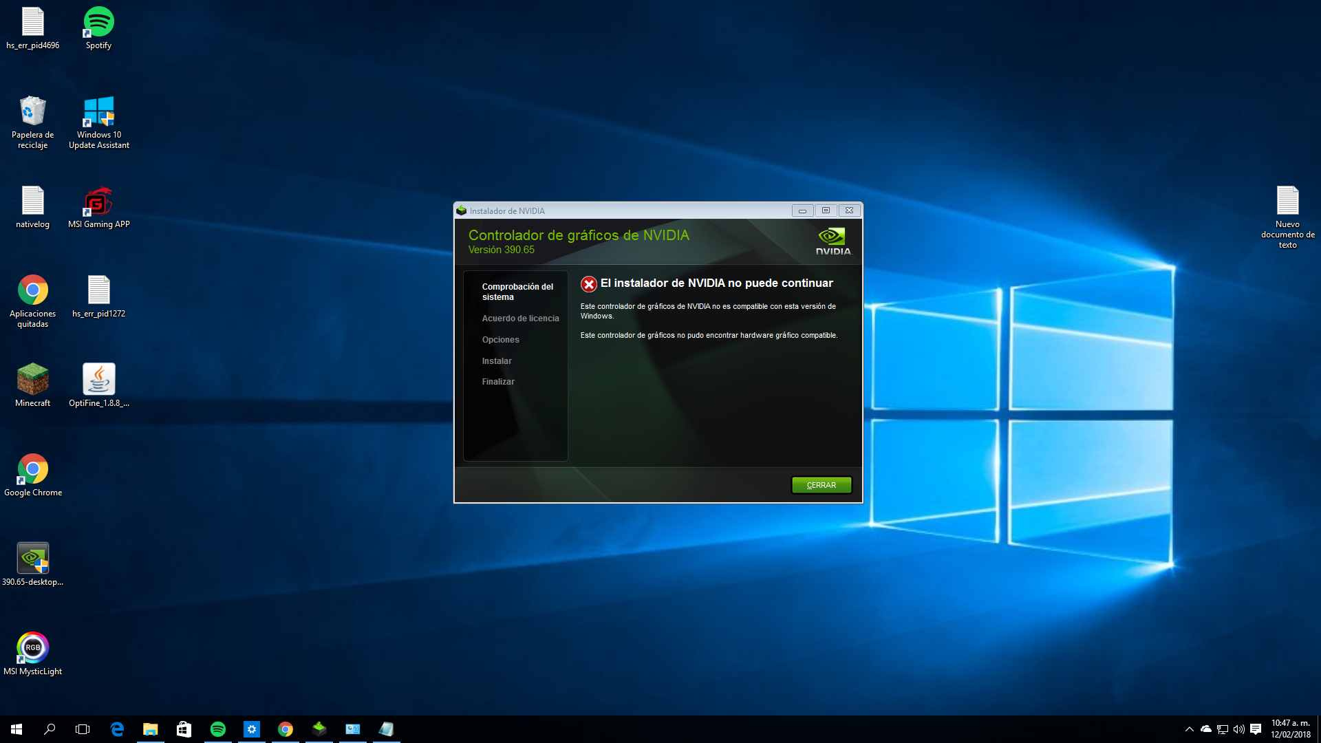Screen dimensions: 1321x743
Task: Click CERRAR button to close NVIDIA installer
Action: point(821,484)
